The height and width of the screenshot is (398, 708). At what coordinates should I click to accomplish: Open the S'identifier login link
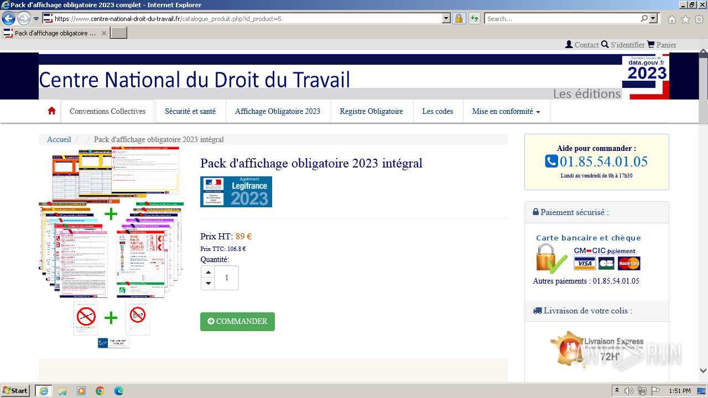[x=623, y=45]
